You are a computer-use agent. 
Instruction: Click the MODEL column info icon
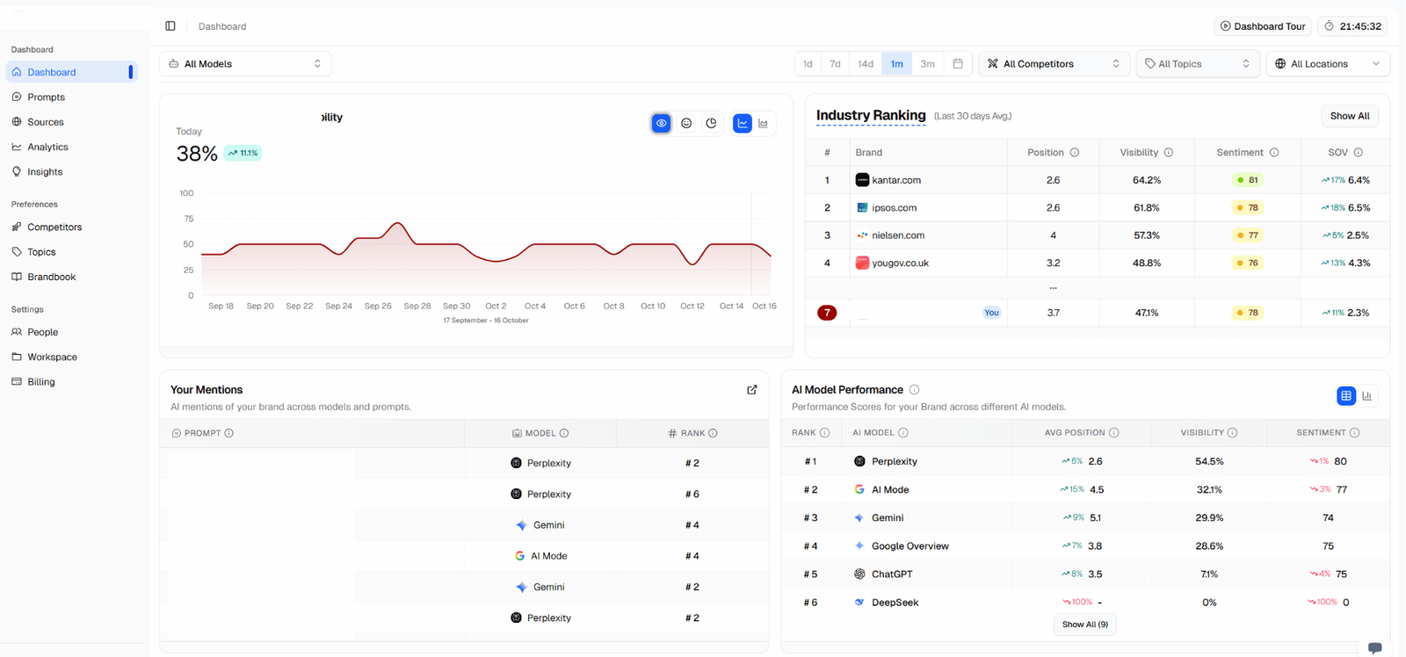pos(564,433)
